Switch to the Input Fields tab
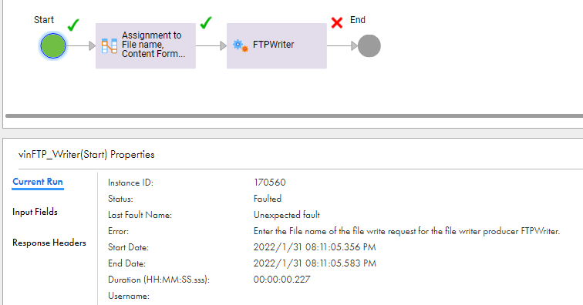Viewport: 583px width, 305px height. click(35, 212)
